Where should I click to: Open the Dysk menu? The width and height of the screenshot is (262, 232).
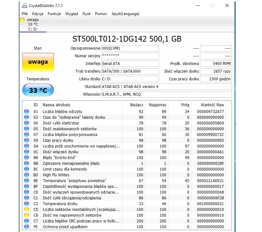[86, 14]
